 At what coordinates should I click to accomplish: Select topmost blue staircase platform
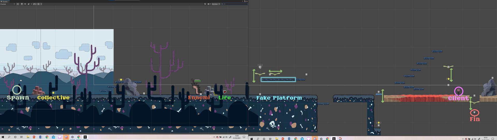(437, 51)
